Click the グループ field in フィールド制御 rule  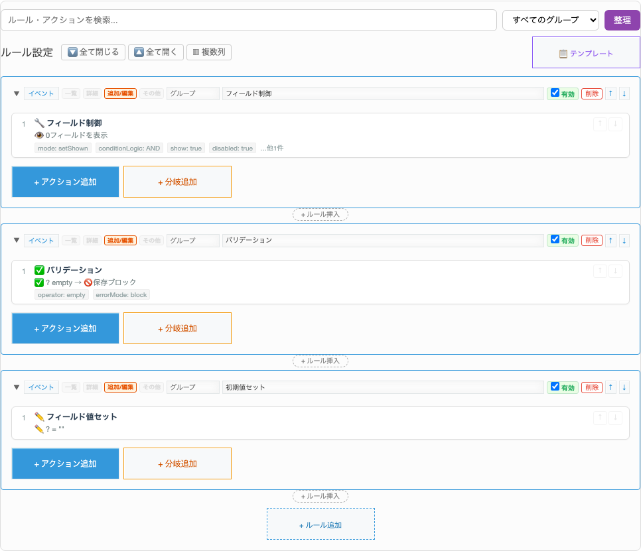point(193,93)
